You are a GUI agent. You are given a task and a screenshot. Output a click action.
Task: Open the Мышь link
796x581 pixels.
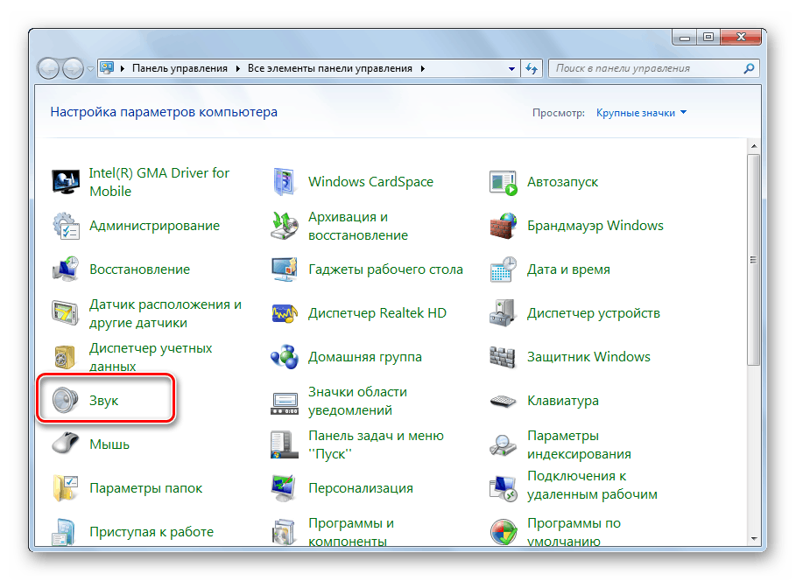pos(109,444)
